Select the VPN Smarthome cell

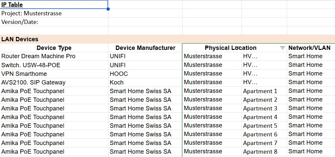click(54, 74)
